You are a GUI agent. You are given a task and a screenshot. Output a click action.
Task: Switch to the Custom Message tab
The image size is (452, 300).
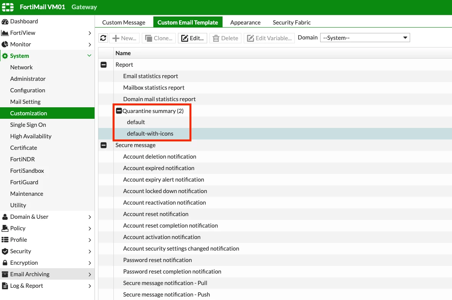(124, 22)
